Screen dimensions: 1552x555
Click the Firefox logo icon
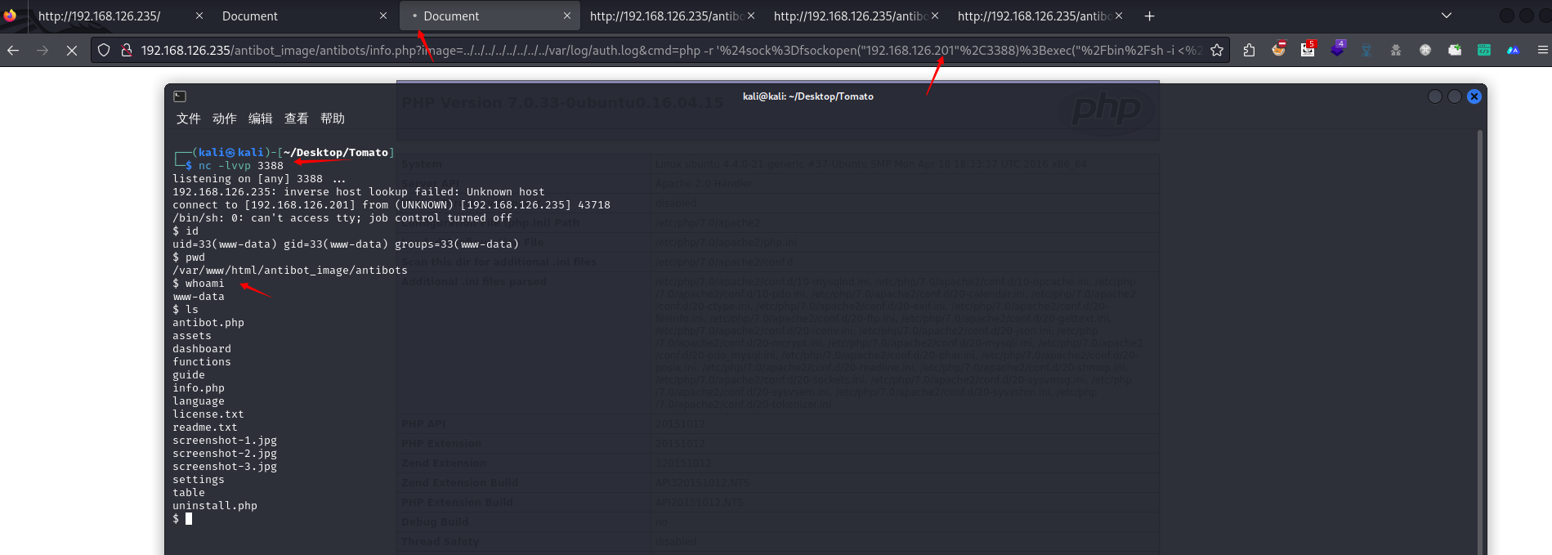[x=10, y=16]
